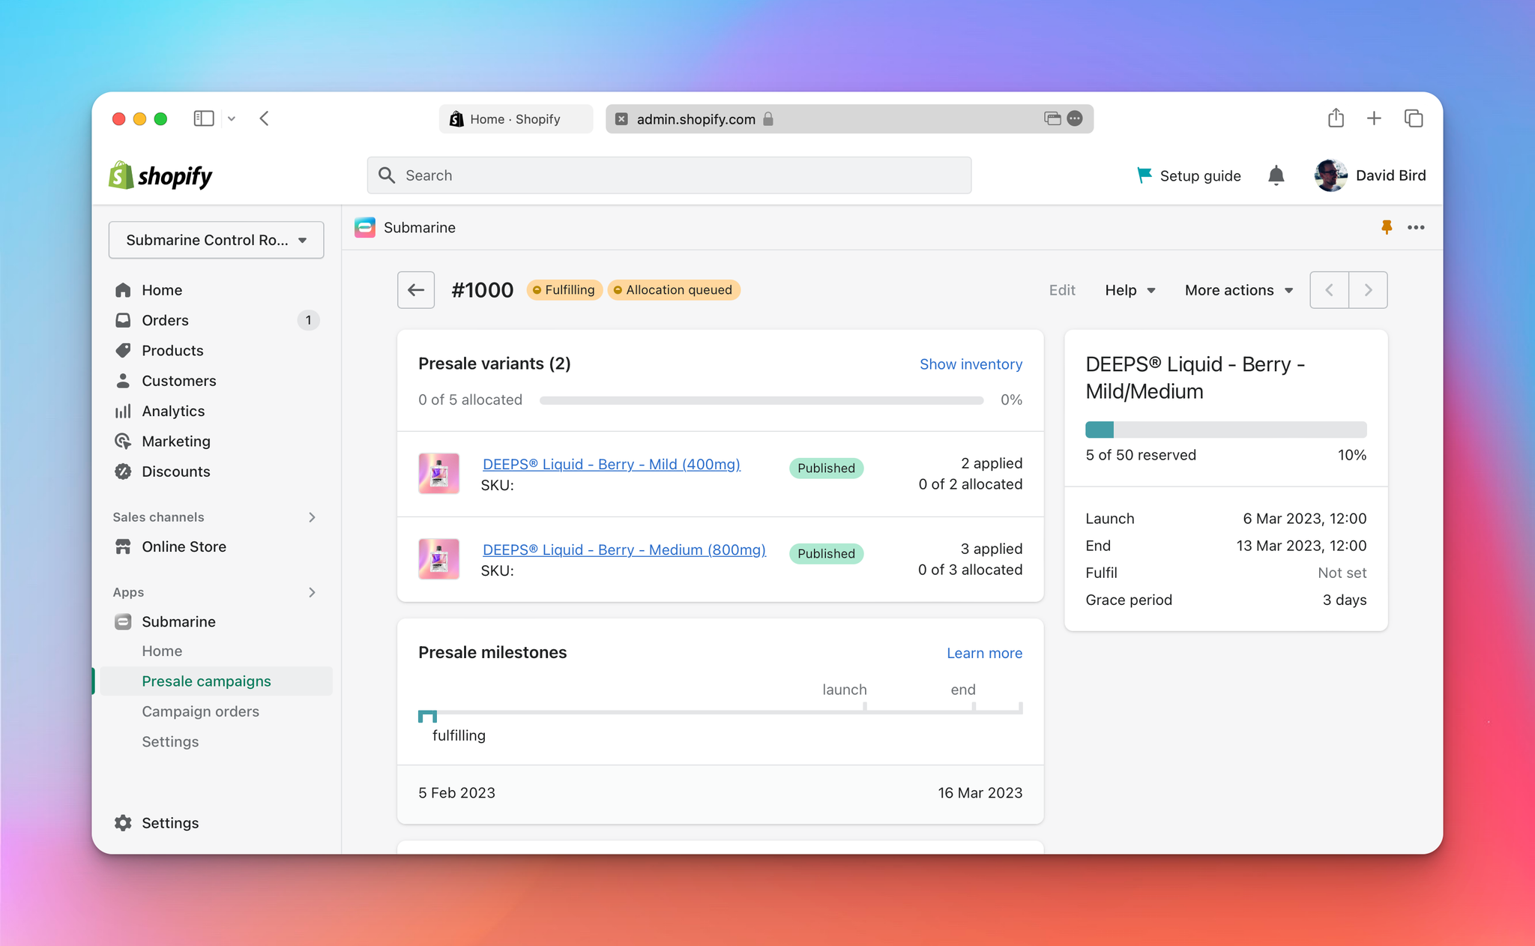The height and width of the screenshot is (946, 1535).
Task: Expand the store selector dropdown
Action: coord(216,241)
